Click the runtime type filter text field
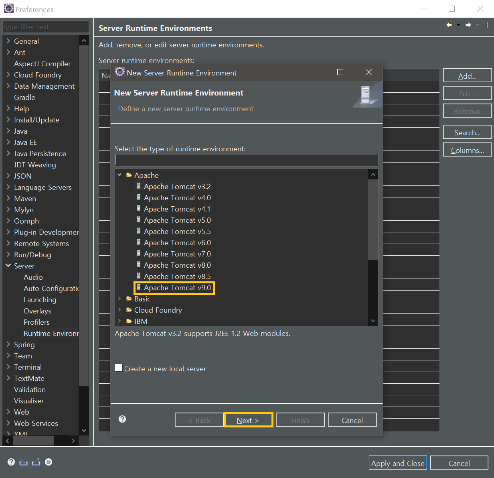The height and width of the screenshot is (478, 494). tap(247, 160)
